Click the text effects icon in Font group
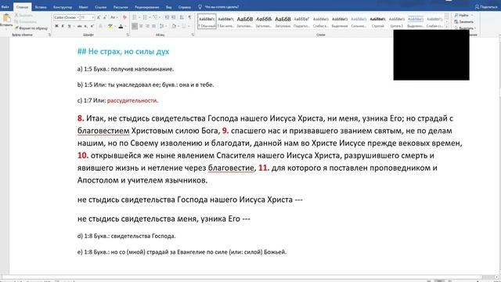Viewport: 501px width, 282px height. [100, 26]
